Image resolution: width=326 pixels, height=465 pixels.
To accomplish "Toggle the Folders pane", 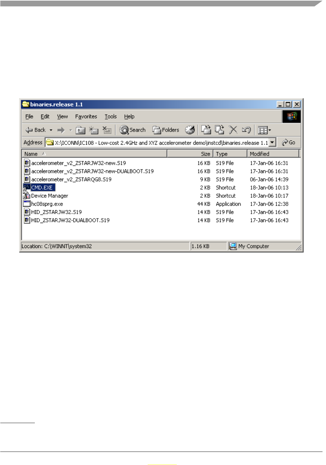I will (166, 130).
